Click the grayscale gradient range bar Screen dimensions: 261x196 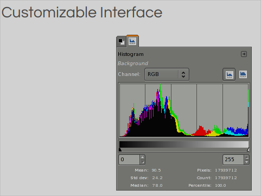184,144
